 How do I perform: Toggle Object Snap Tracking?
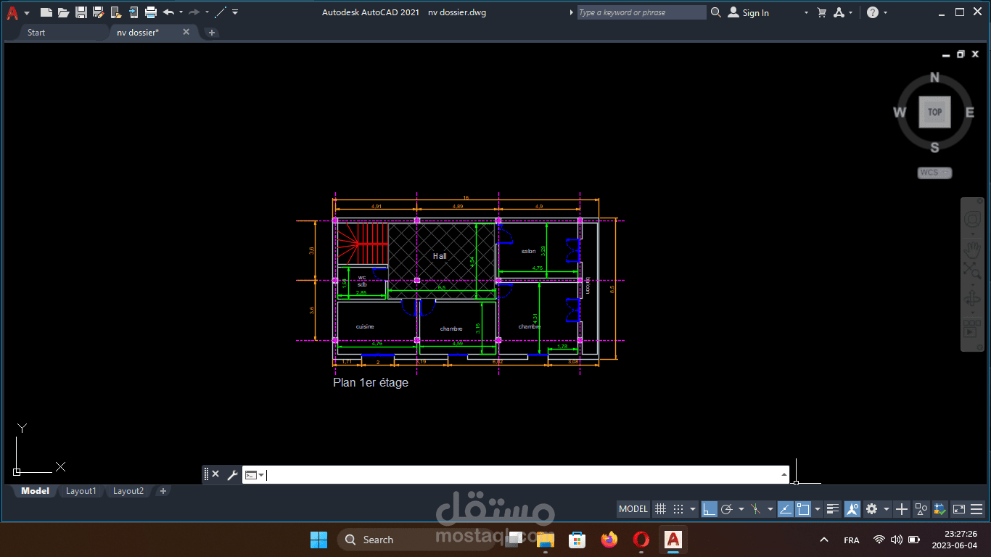[x=786, y=509]
